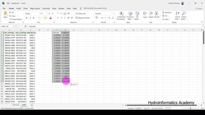205x115 pixels.
Task: Click Tell me what you want to do
Action: tap(95, 8)
